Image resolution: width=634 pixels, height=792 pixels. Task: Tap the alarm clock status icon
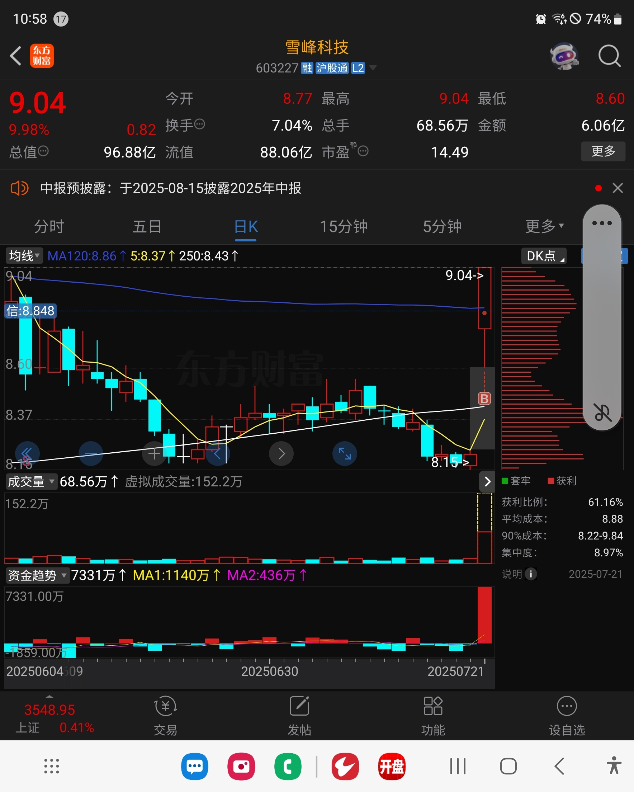tap(541, 19)
